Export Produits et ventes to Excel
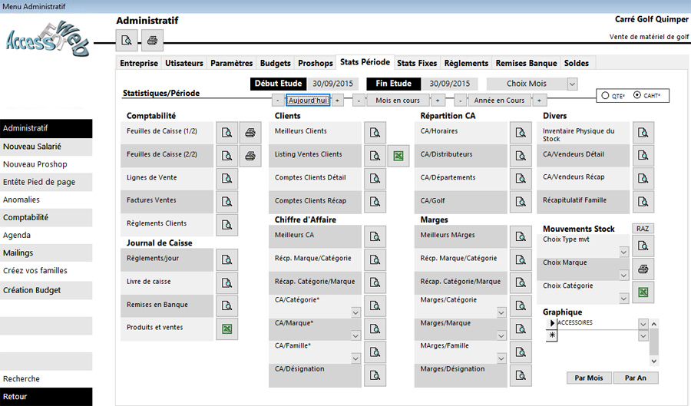 coord(226,329)
